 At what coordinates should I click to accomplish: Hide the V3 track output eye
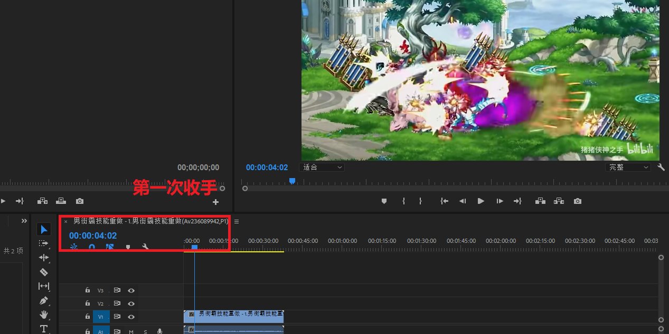pyautogui.click(x=131, y=290)
